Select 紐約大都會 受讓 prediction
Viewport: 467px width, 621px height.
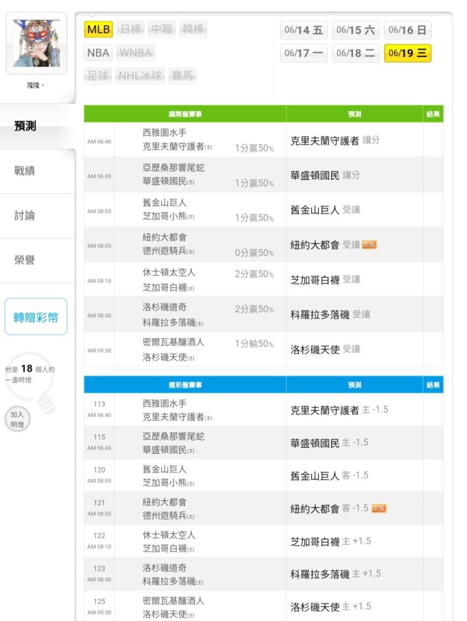click(x=325, y=245)
